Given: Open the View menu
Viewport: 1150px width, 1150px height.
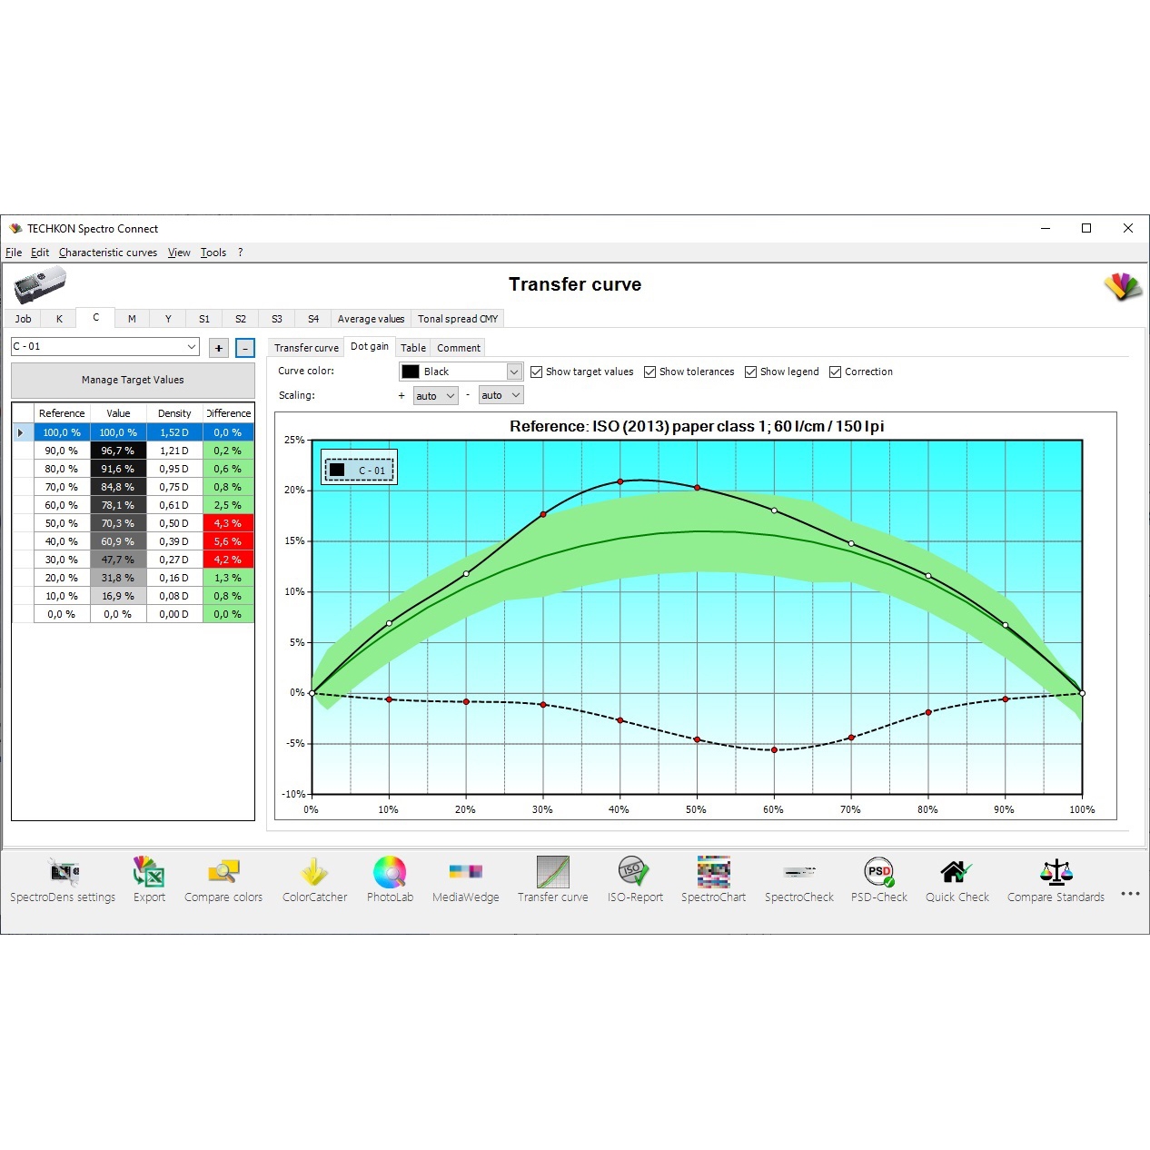Looking at the screenshot, I should [x=179, y=253].
